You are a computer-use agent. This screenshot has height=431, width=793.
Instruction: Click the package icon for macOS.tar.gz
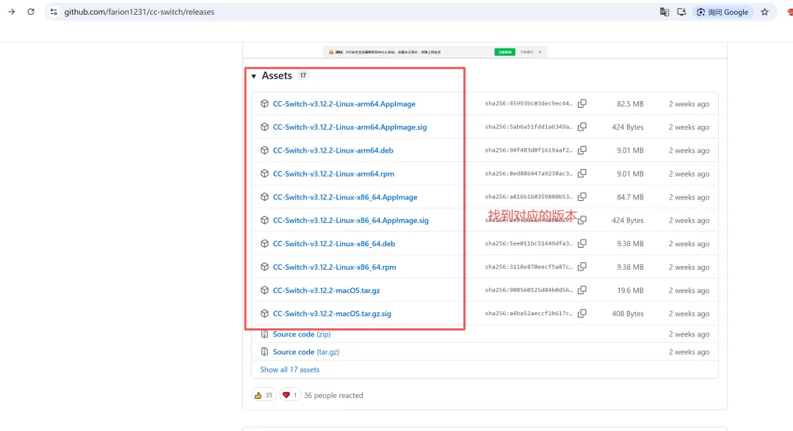pyautogui.click(x=264, y=290)
